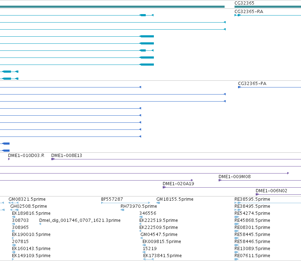301x261 pixels.
Task: Click the DME1-009M08 clone start arrow
Action: point(220,180)
